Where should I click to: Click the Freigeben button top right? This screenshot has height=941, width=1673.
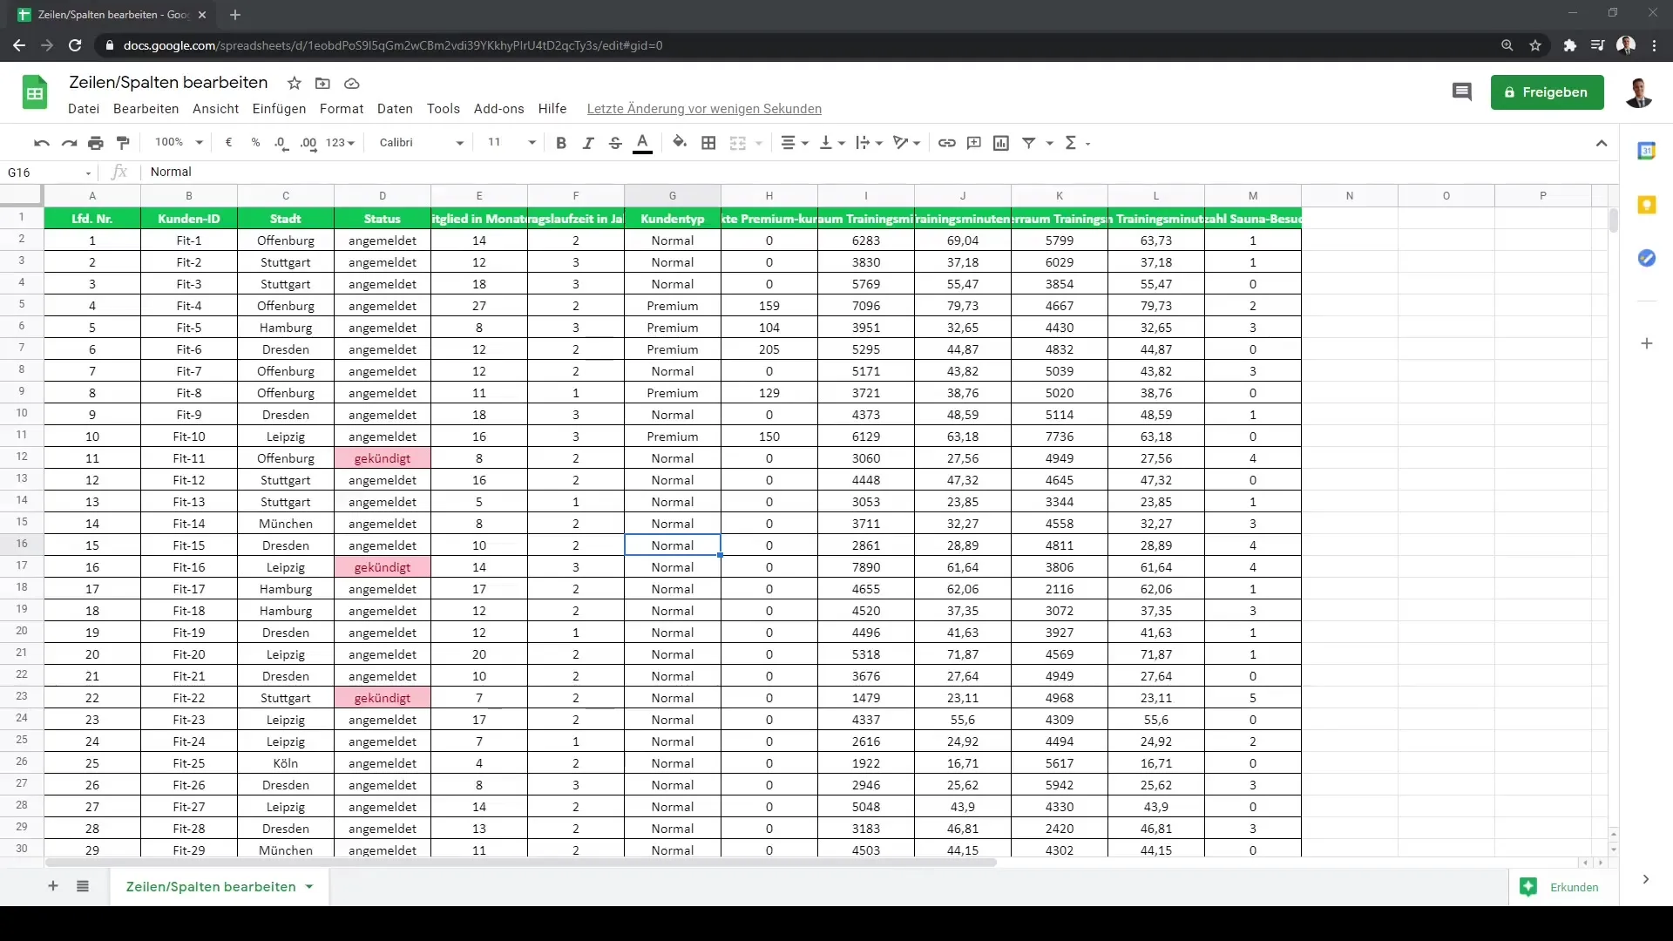pyautogui.click(x=1548, y=91)
